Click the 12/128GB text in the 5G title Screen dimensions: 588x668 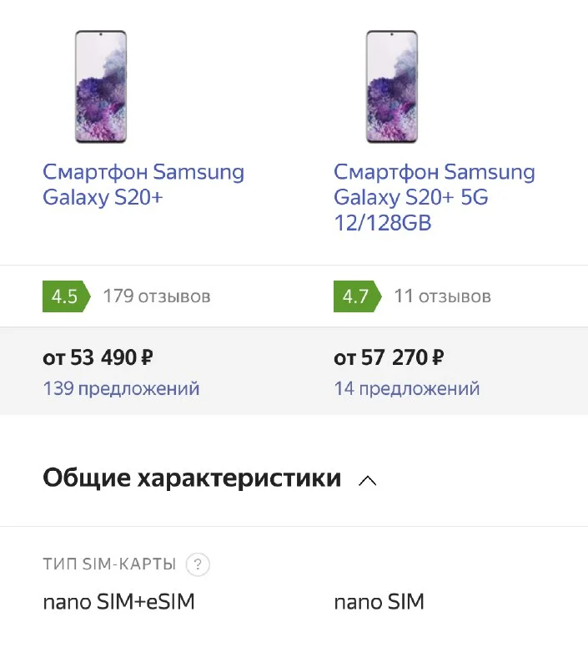click(x=383, y=224)
